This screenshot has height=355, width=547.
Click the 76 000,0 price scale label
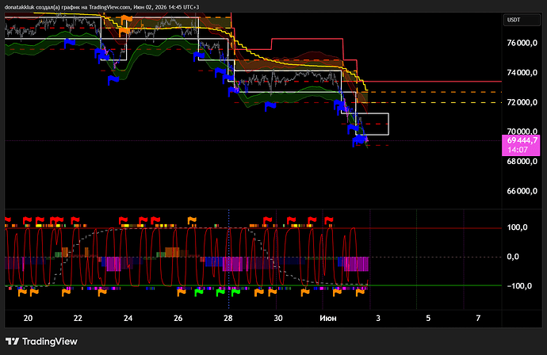point(522,44)
